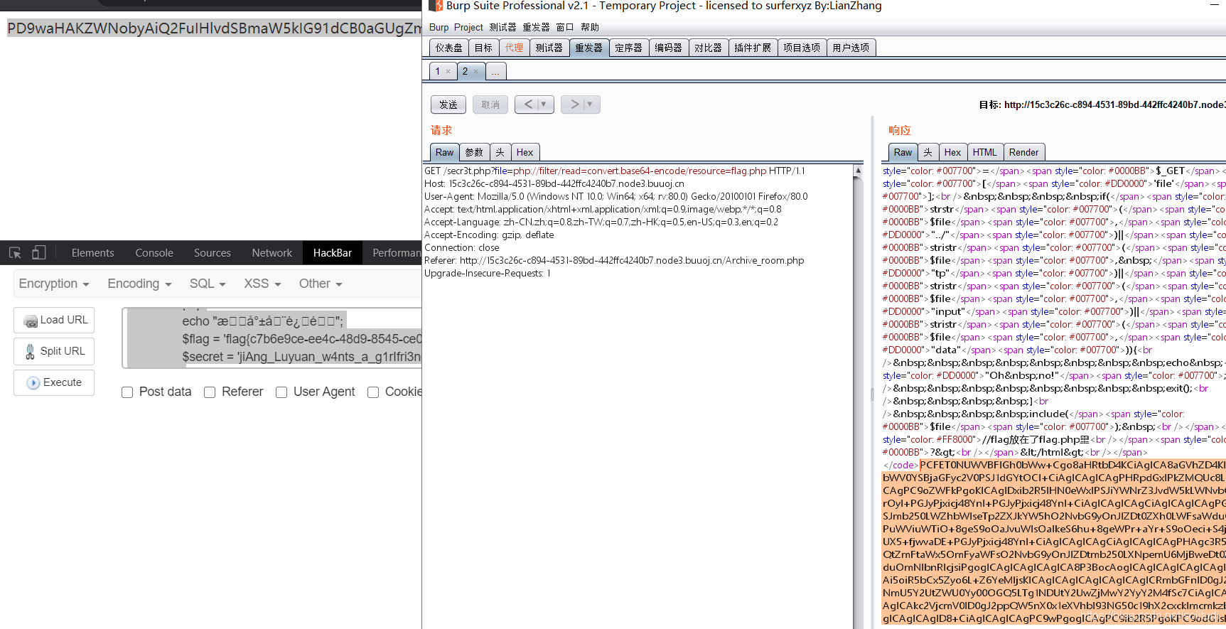Open the 代理 tab
The height and width of the screenshot is (629, 1226).
(514, 48)
